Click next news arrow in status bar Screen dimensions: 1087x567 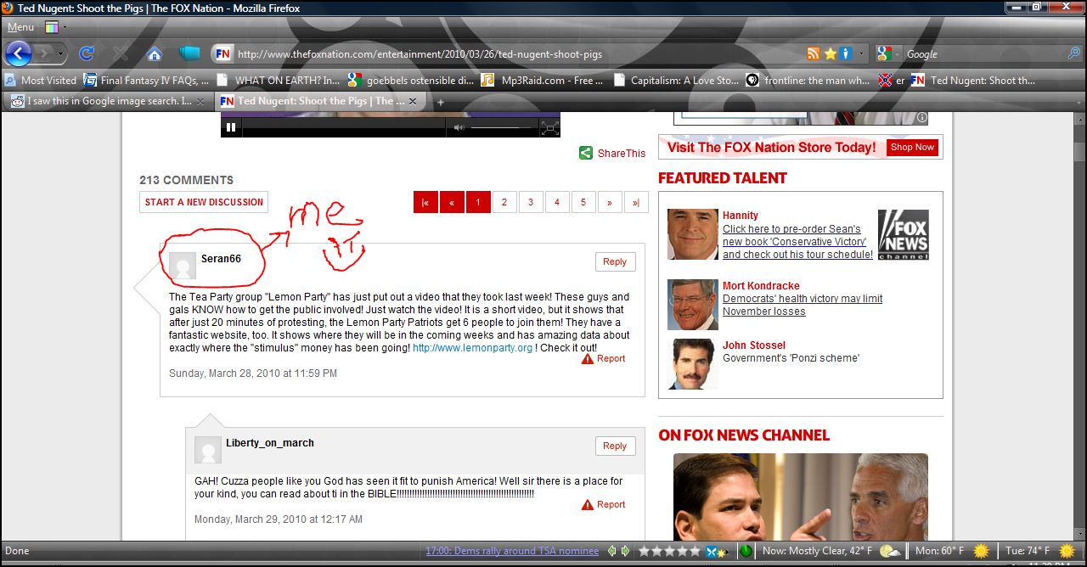tap(626, 551)
